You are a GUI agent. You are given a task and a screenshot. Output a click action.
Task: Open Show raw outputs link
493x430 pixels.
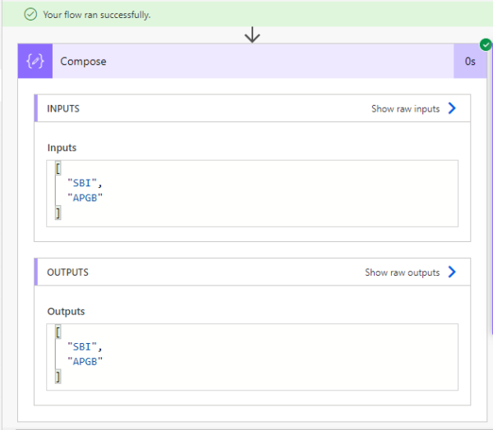point(402,272)
